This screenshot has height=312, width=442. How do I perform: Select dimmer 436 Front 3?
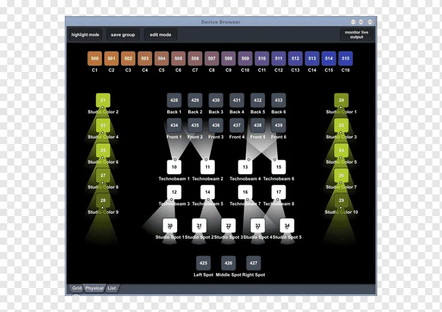[216, 125]
